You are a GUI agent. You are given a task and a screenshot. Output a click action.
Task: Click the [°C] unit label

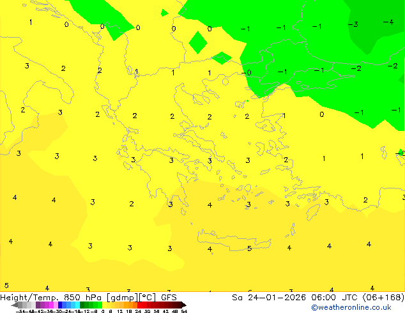(x=148, y=298)
